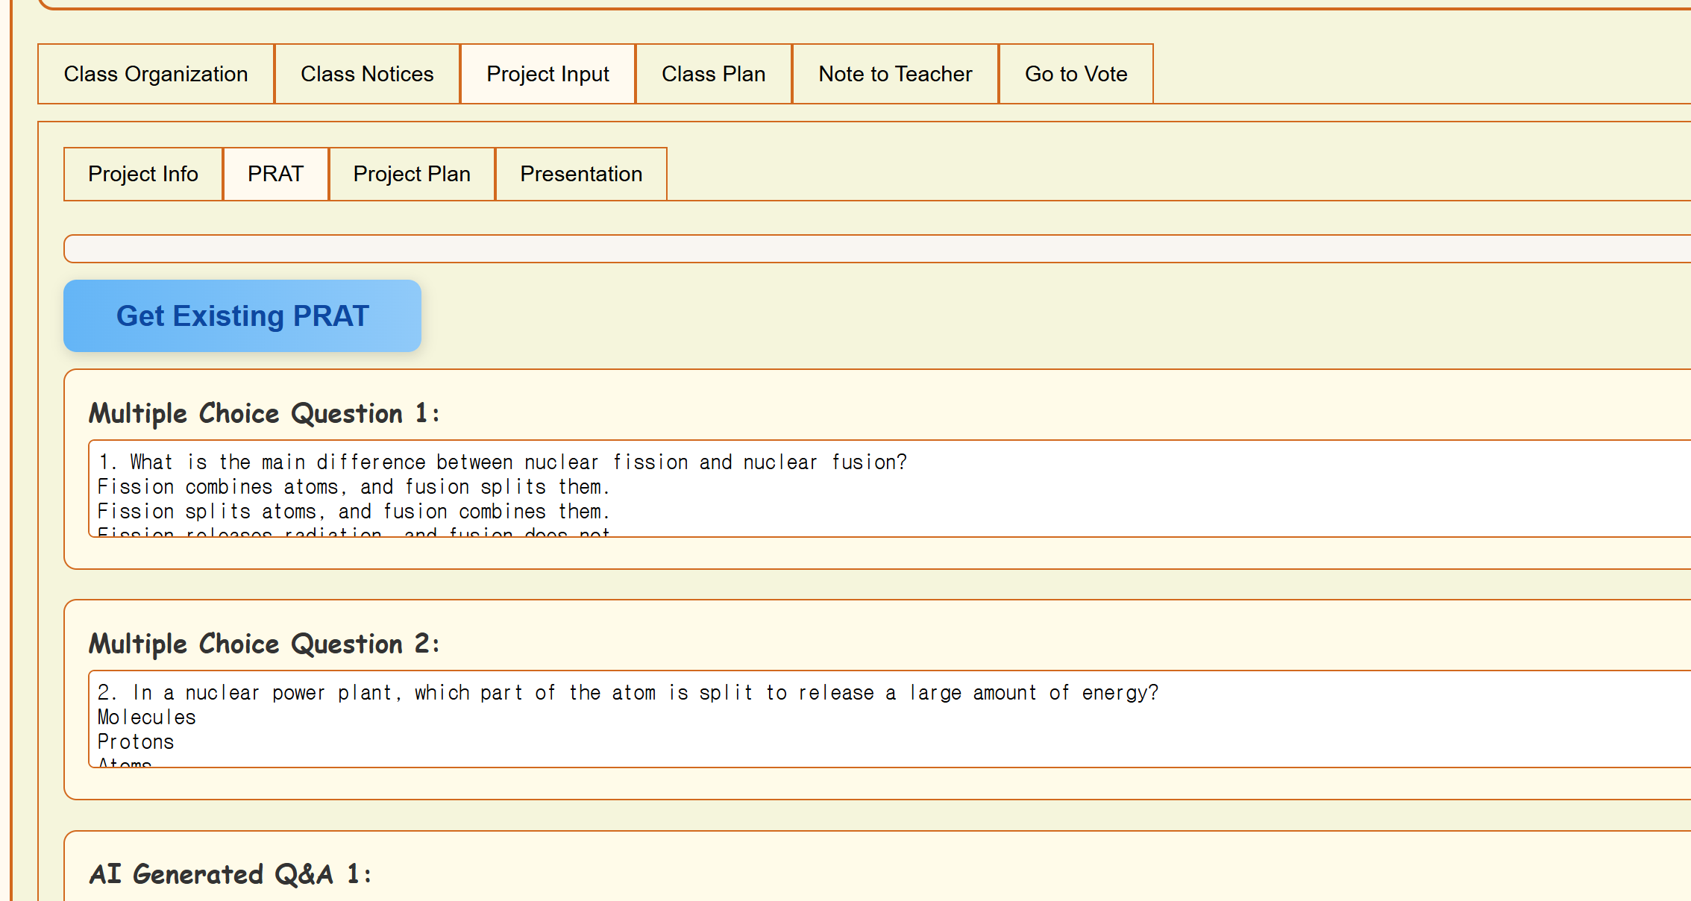Viewport: 1691px width, 901px height.
Task: Click the 'Protons' answer line
Action: point(136,742)
